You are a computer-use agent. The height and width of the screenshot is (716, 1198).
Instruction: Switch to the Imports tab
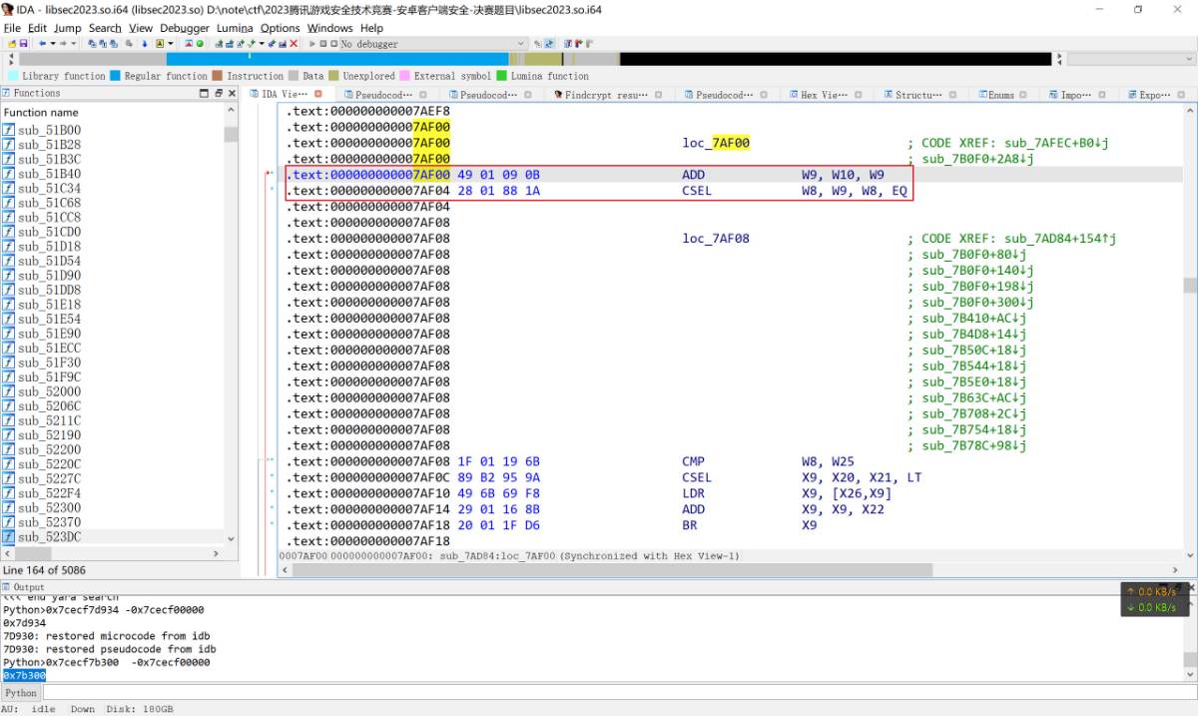(x=1075, y=95)
